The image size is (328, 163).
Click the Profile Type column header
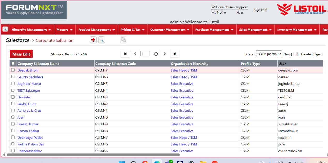258,64
